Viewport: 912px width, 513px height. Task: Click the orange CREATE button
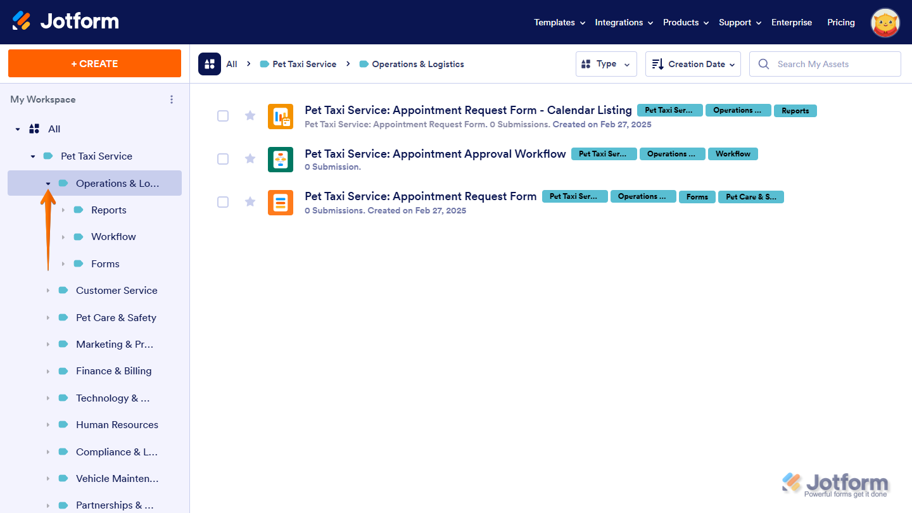click(94, 63)
